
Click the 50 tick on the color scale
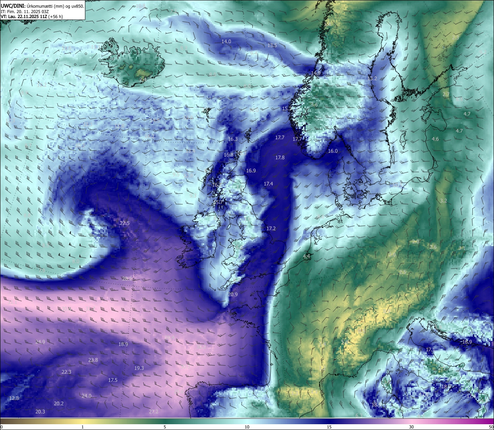click(x=491, y=427)
